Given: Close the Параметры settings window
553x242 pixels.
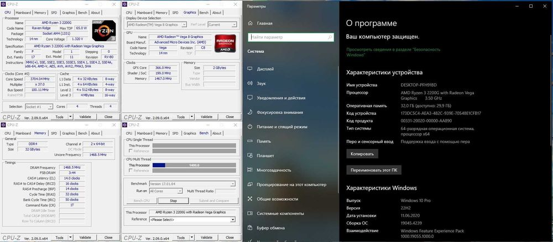Looking at the screenshot, I should (545, 6).
